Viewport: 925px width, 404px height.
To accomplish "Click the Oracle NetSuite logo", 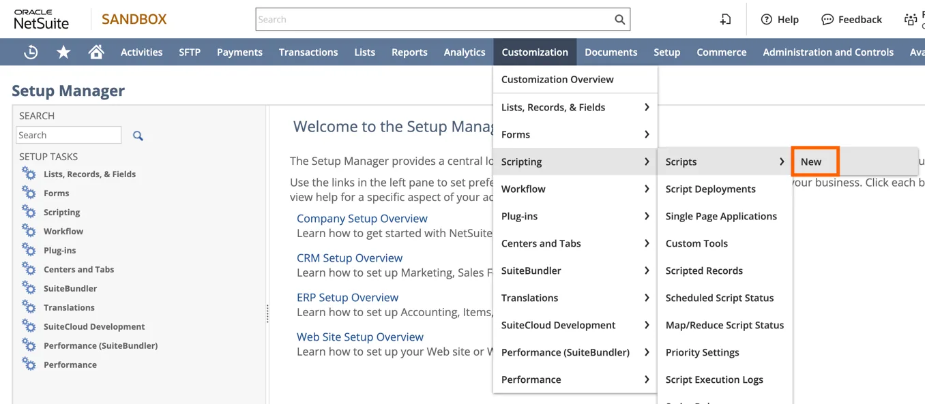I will click(x=41, y=19).
